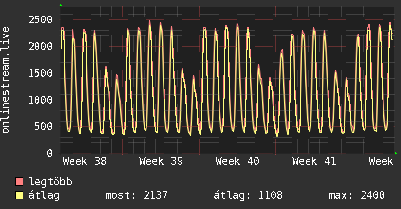Click the Week 38 axis label
The width and height of the screenshot is (401, 209).
pyautogui.click(x=85, y=161)
